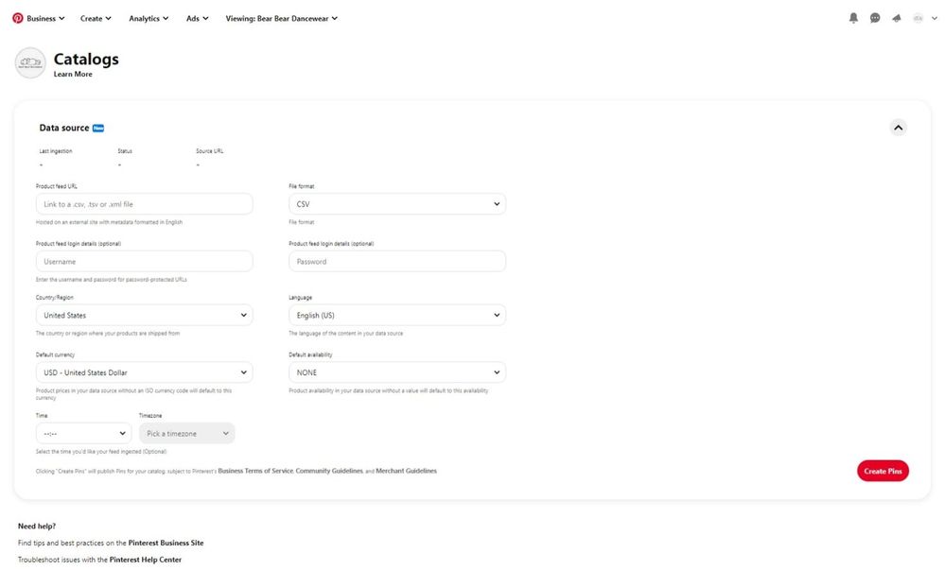Click the Create Pins button
Viewport: 945px width, 570px height.
pyautogui.click(x=882, y=471)
